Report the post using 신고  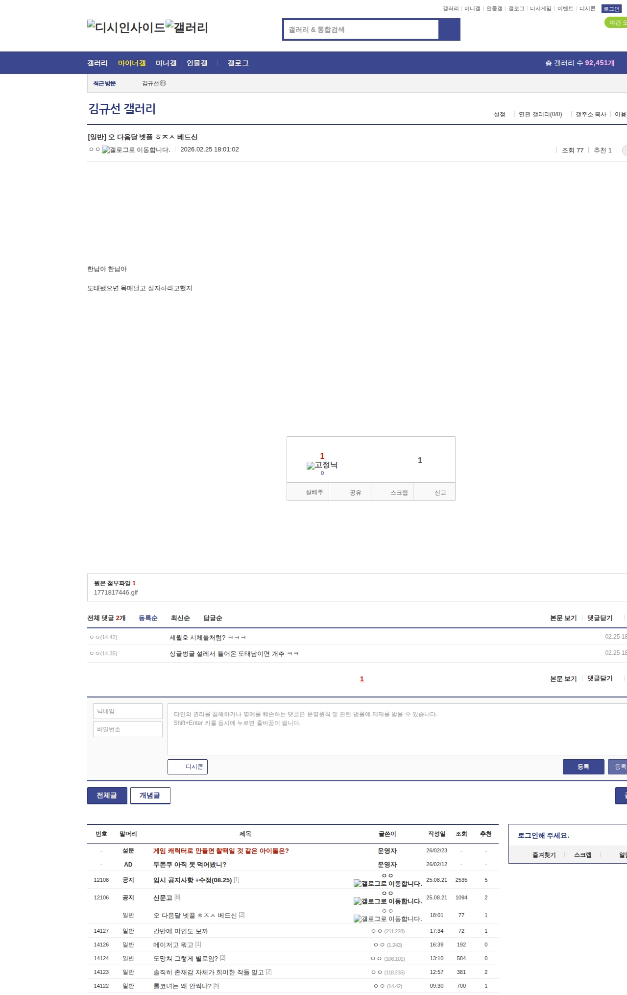[440, 493]
